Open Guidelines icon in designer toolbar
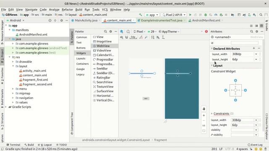Image resolution: width=269 pixels, height=151 pixels. tap(163, 37)
